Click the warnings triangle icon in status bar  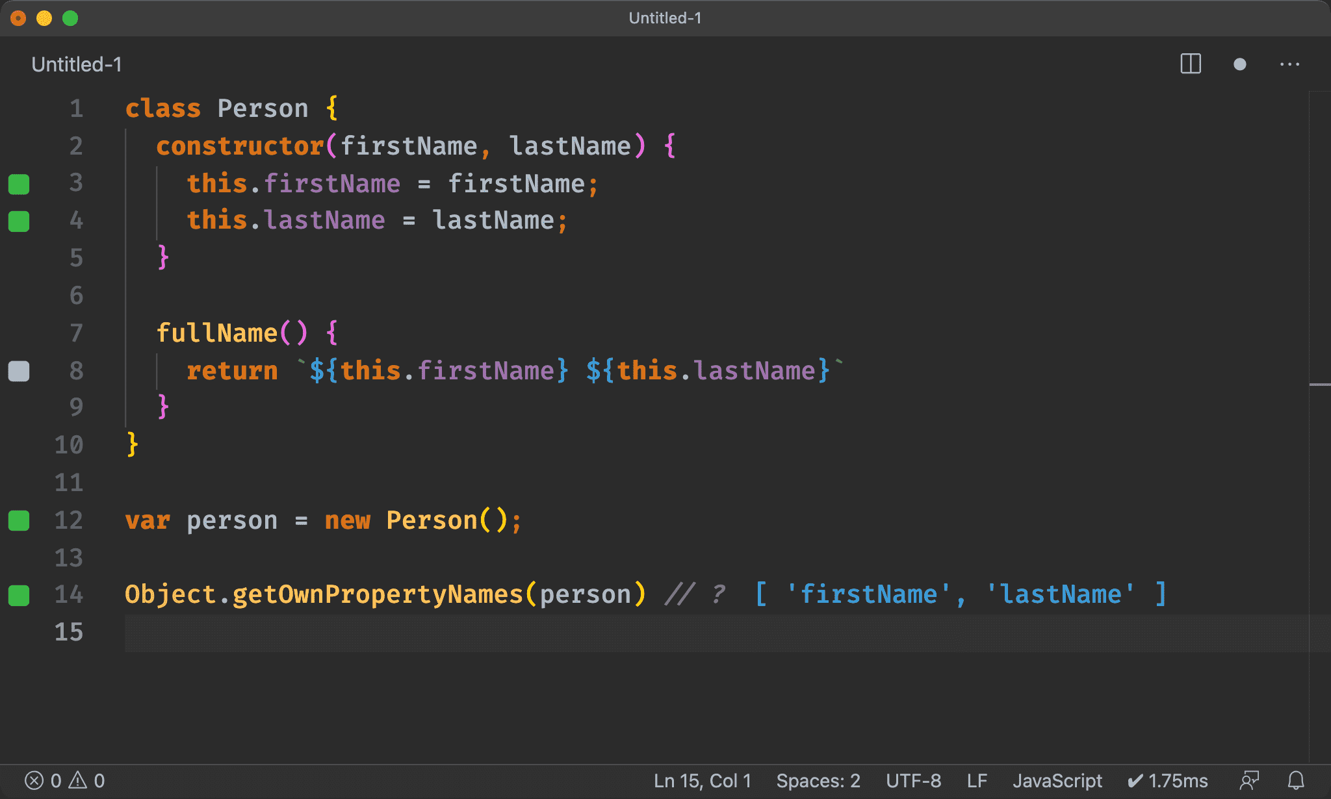(x=78, y=780)
